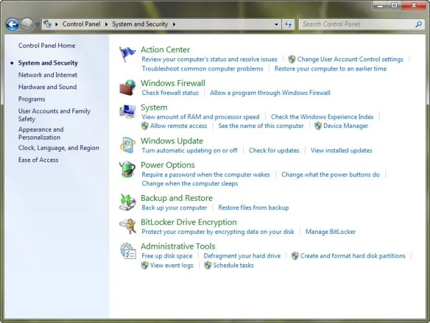Click View amount of RAM and processor speed
430x323 pixels.
pyautogui.click(x=200, y=117)
